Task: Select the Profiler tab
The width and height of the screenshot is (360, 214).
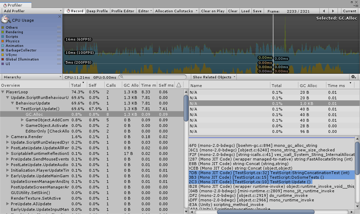Action: [14, 5]
